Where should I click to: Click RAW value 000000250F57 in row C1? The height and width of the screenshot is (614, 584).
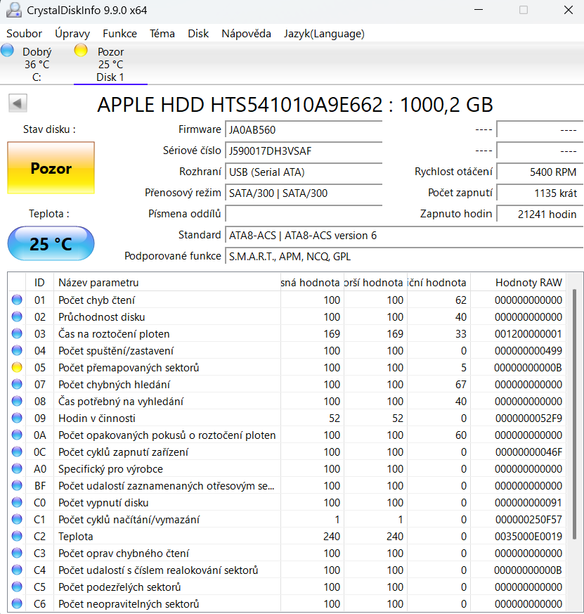pyautogui.click(x=528, y=519)
